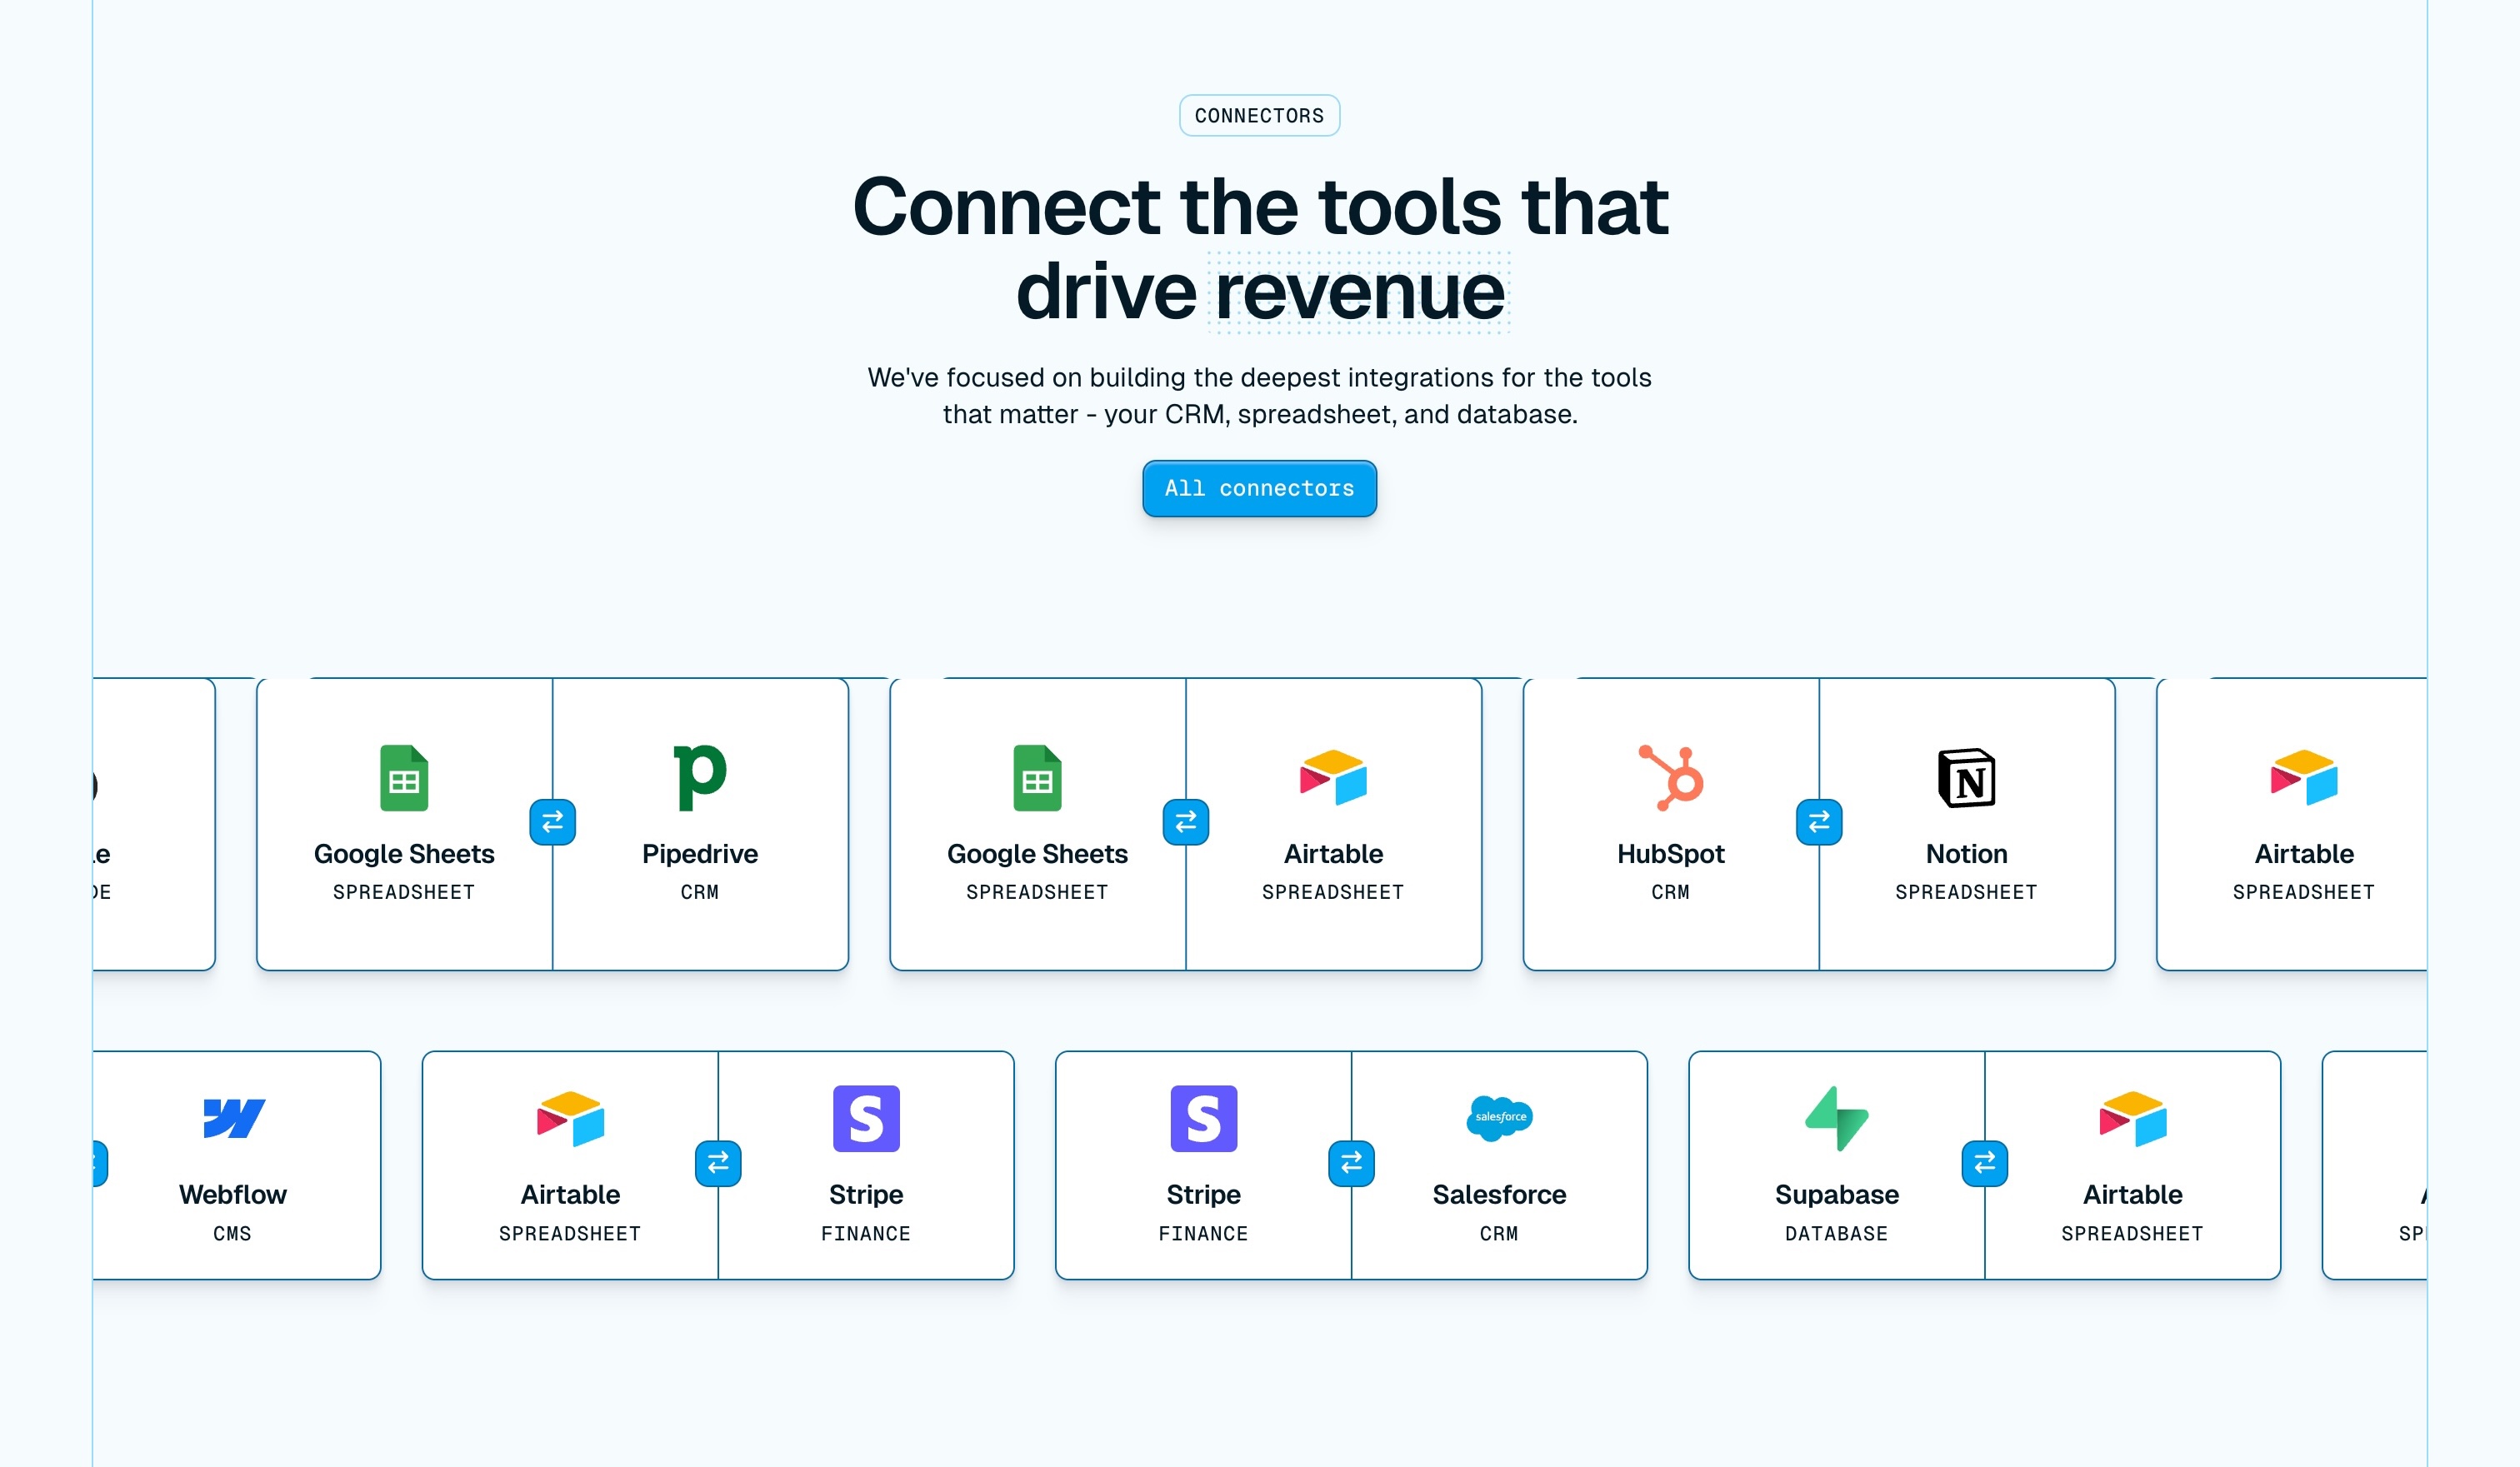Click sync arrows between Google Sheets and Airtable
Viewport: 2520px width, 1467px height.
click(1186, 821)
